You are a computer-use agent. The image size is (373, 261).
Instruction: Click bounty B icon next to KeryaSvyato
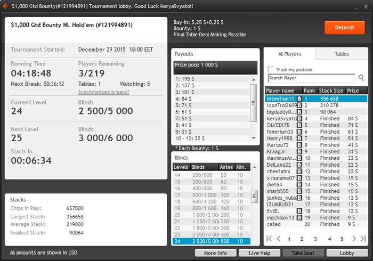point(299,119)
